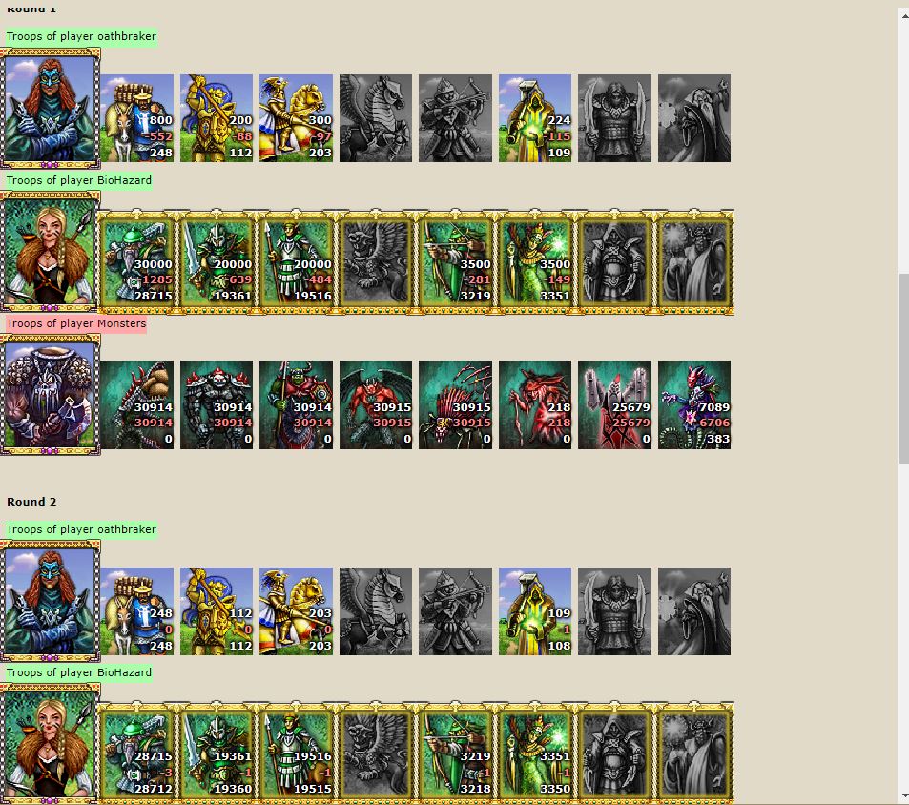Click oathbraker's hero portrait in Round 1
This screenshot has width=909, height=805.
[x=51, y=109]
